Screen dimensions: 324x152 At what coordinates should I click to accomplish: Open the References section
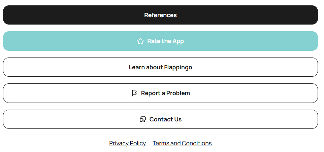(x=160, y=15)
